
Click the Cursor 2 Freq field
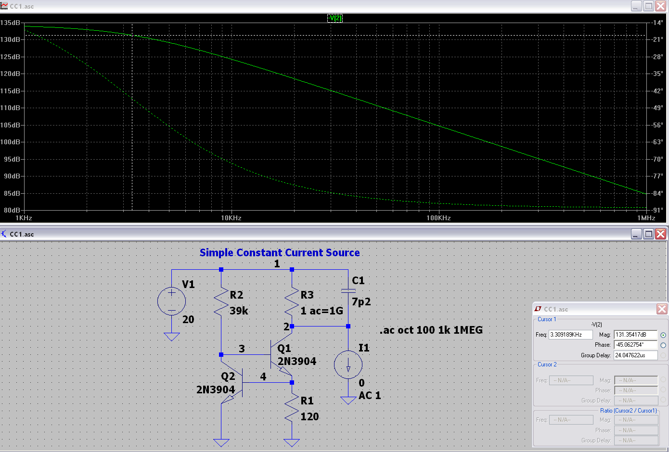[x=571, y=380]
